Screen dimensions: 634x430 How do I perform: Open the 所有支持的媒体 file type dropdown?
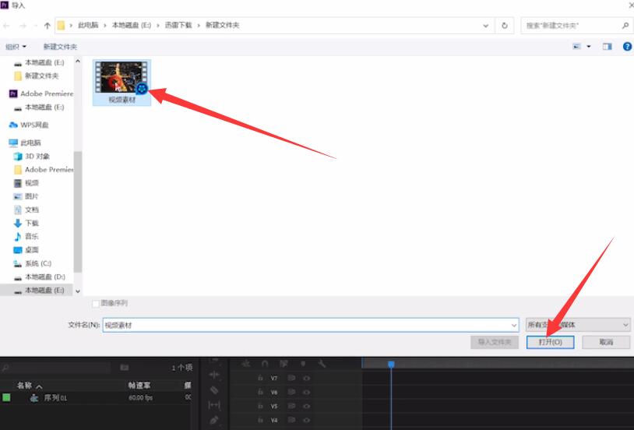577,325
